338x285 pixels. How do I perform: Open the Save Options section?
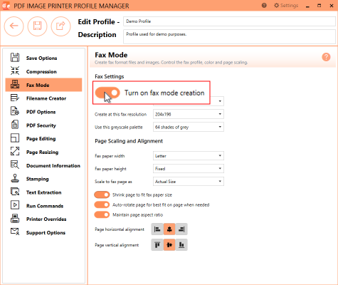(43, 58)
